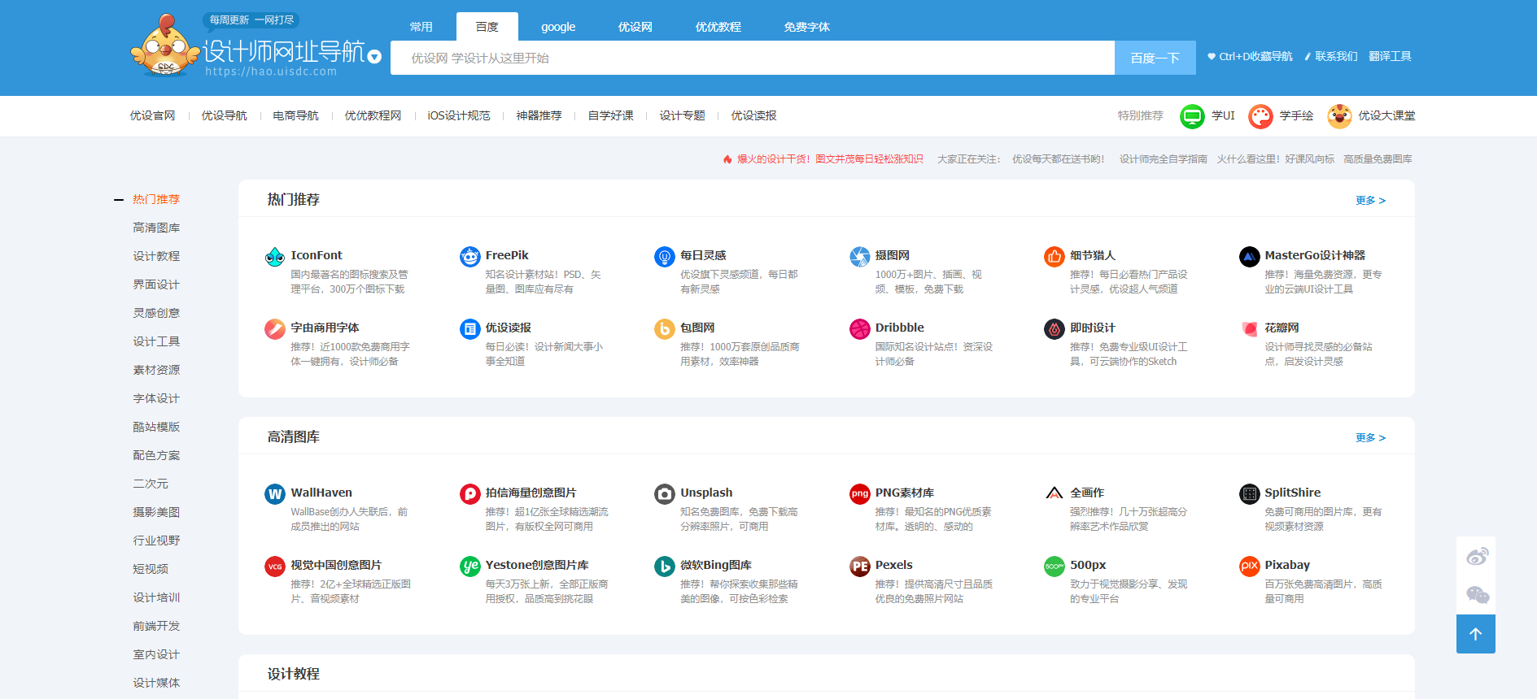Open the iOS设计规范 link
Image resolution: width=1537 pixels, height=699 pixels.
459,116
